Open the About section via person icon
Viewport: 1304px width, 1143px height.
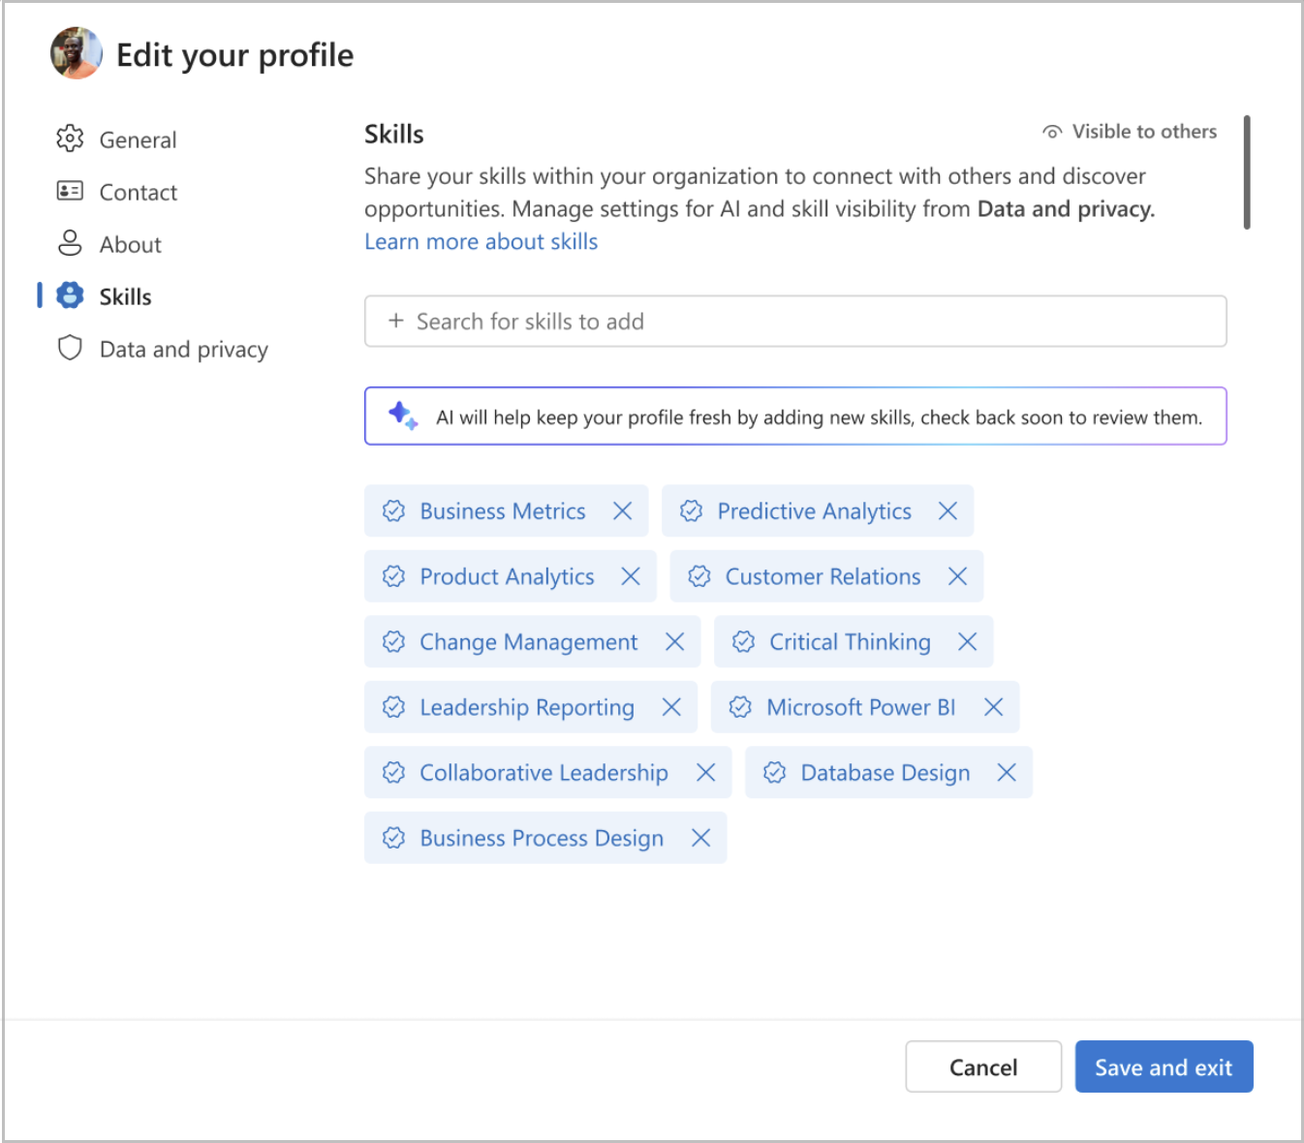pyautogui.click(x=70, y=243)
